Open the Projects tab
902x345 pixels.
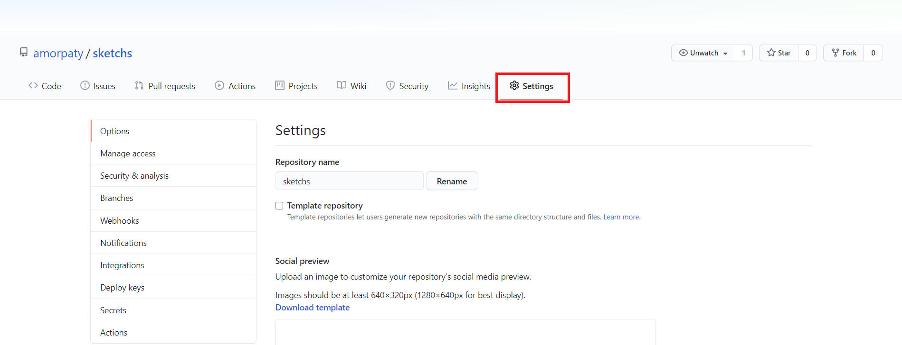(x=296, y=86)
